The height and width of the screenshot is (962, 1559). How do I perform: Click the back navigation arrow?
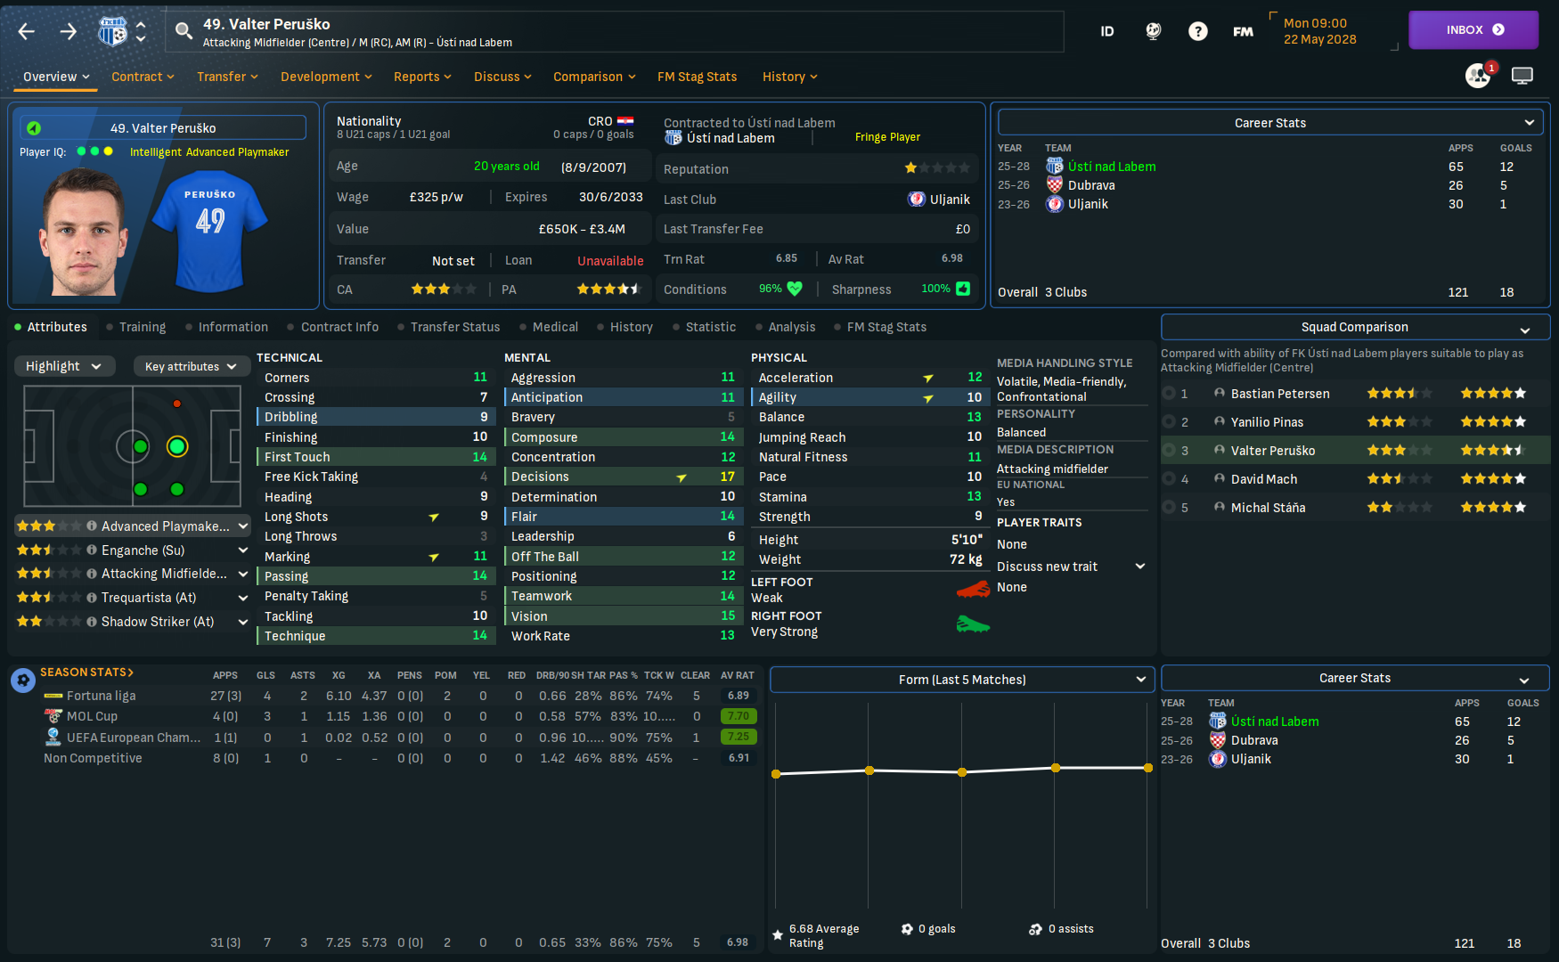pyautogui.click(x=27, y=32)
